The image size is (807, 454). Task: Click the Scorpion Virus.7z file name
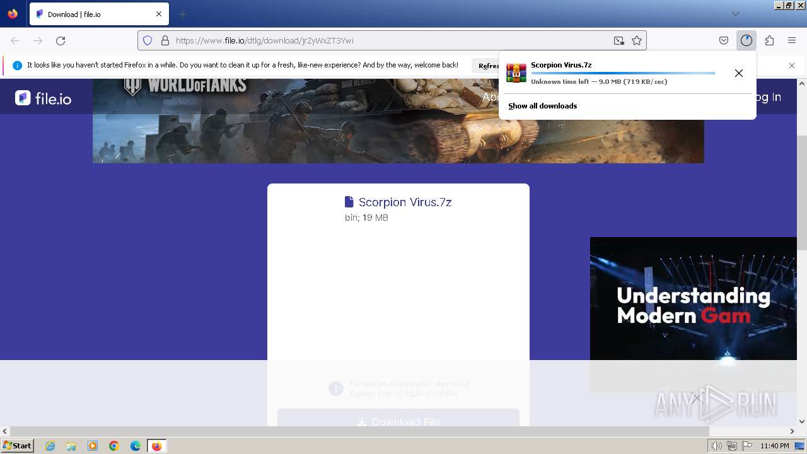(405, 202)
